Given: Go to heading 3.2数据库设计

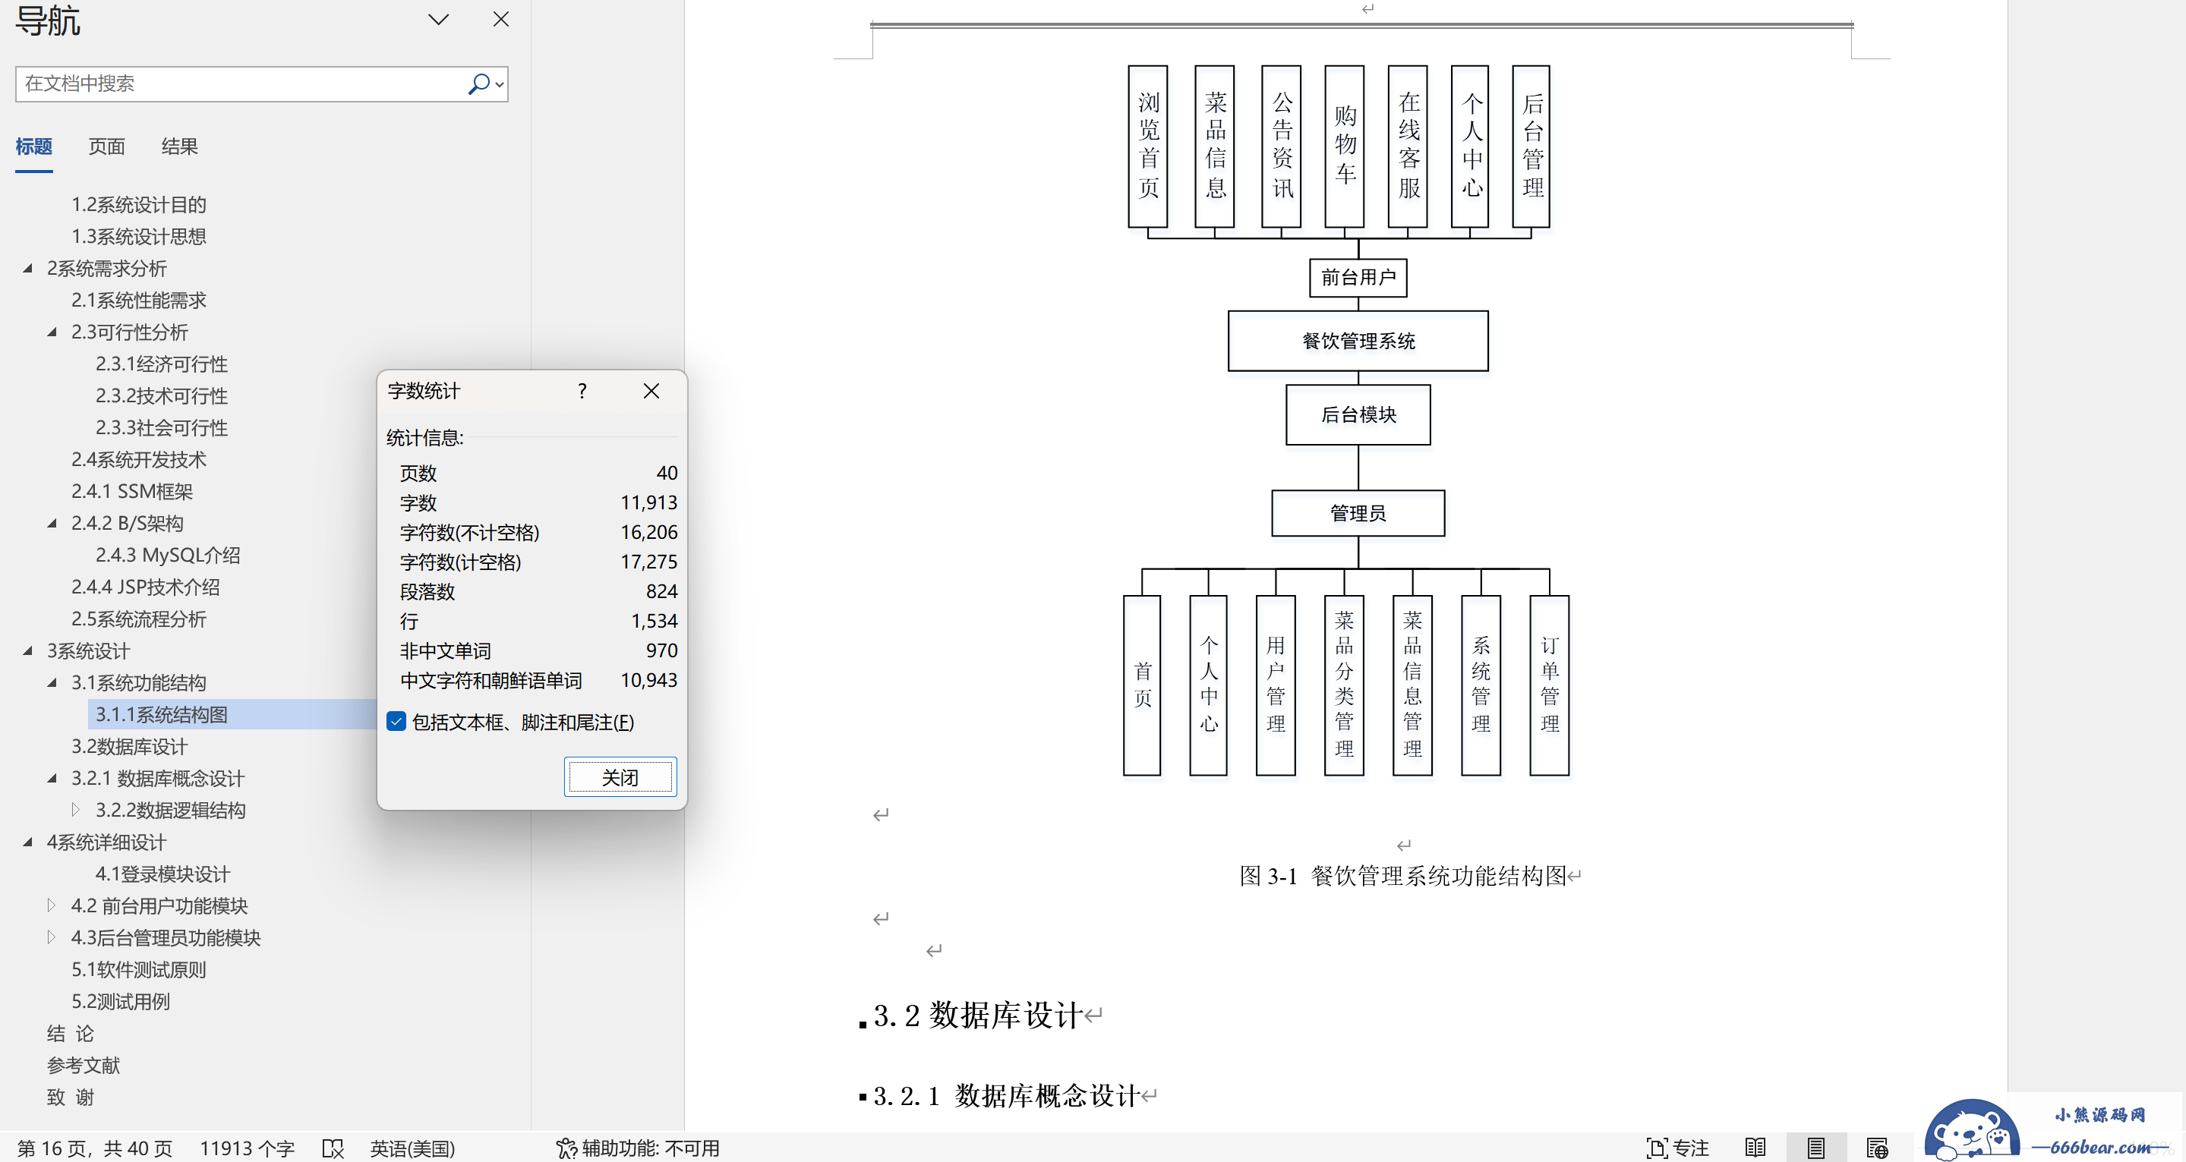Looking at the screenshot, I should tap(129, 746).
